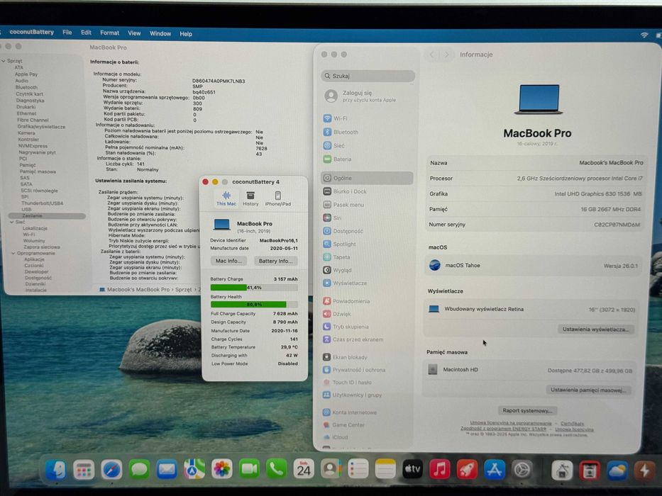Screen dimensions: 662x496
Task: Click Battery Health green progress bar
Action: point(254,304)
